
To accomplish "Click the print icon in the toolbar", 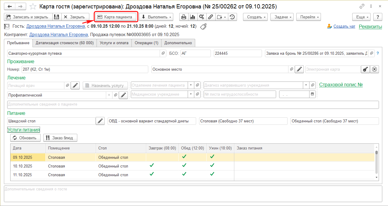I will [183, 17].
